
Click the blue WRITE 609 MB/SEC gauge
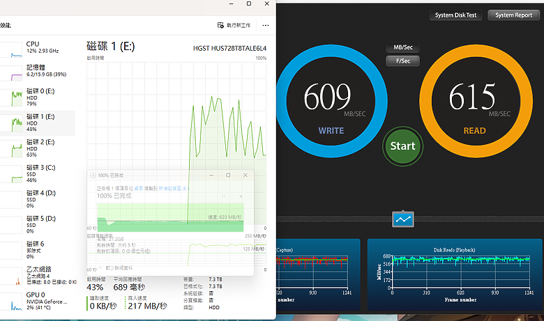point(331,101)
